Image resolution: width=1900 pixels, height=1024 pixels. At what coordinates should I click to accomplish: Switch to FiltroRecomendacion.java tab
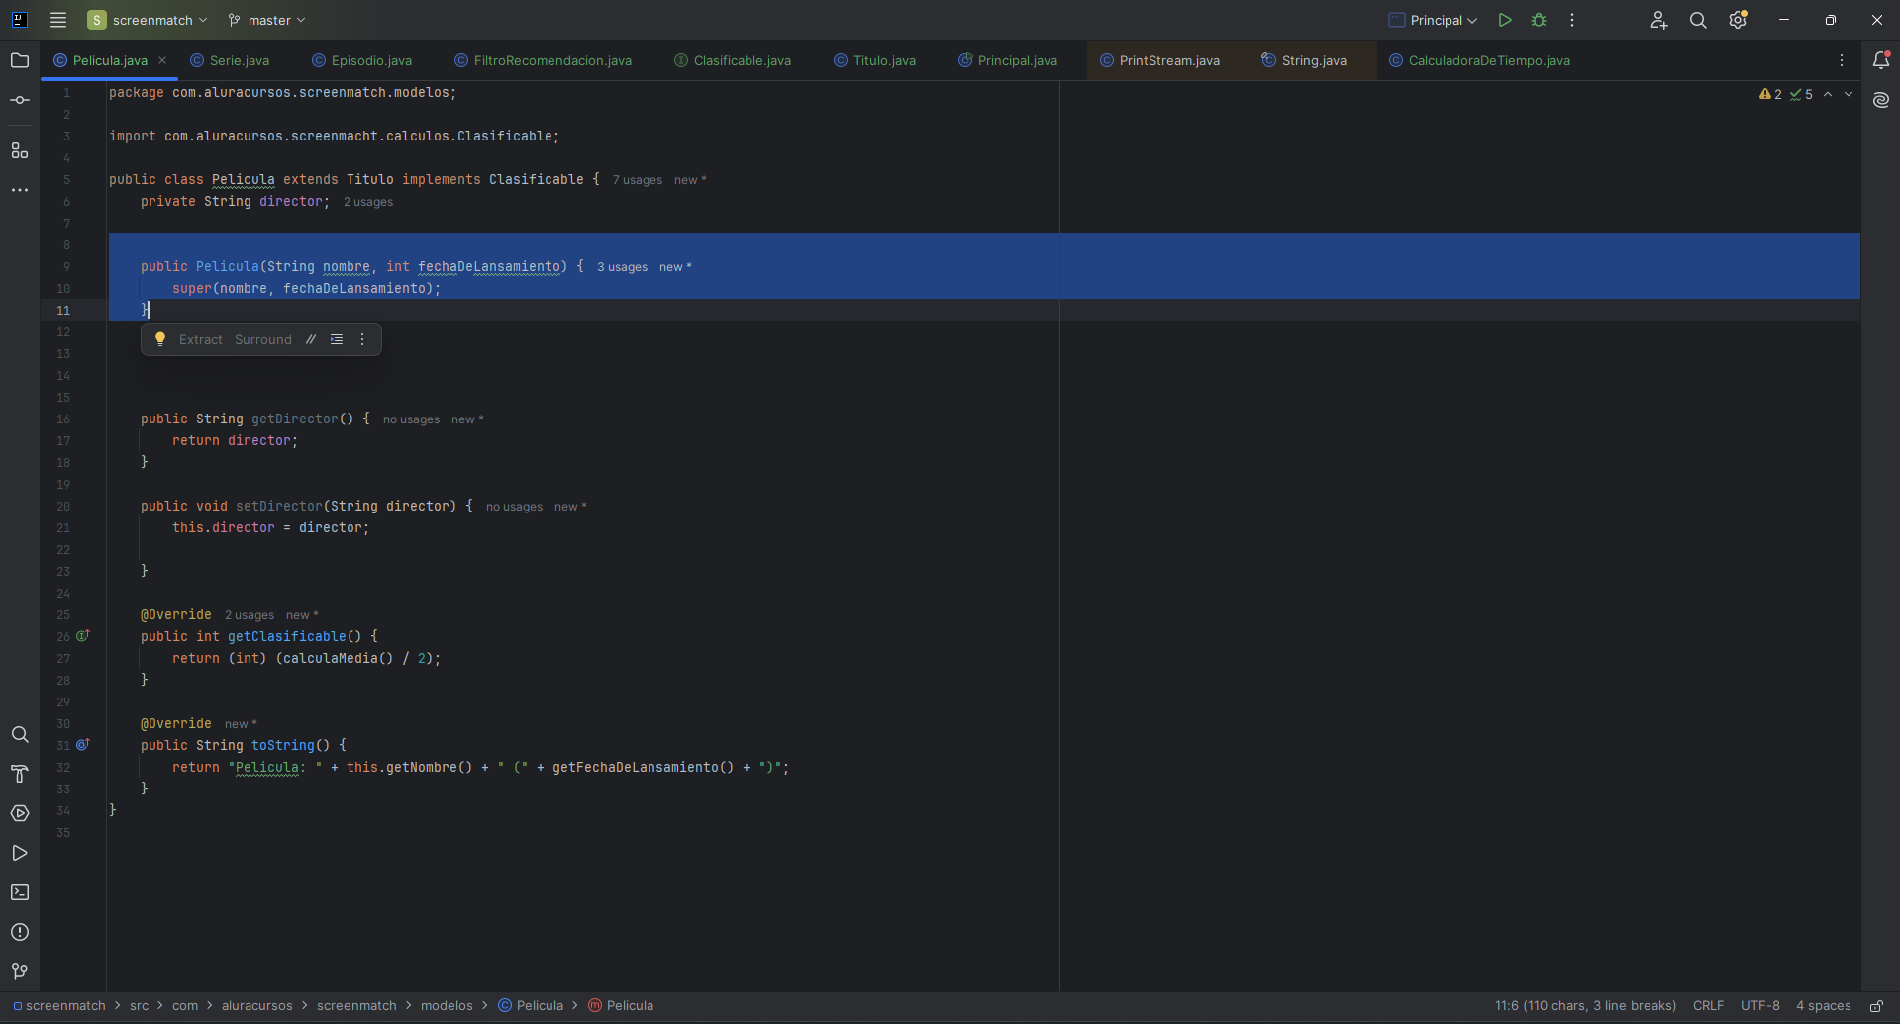point(552,60)
